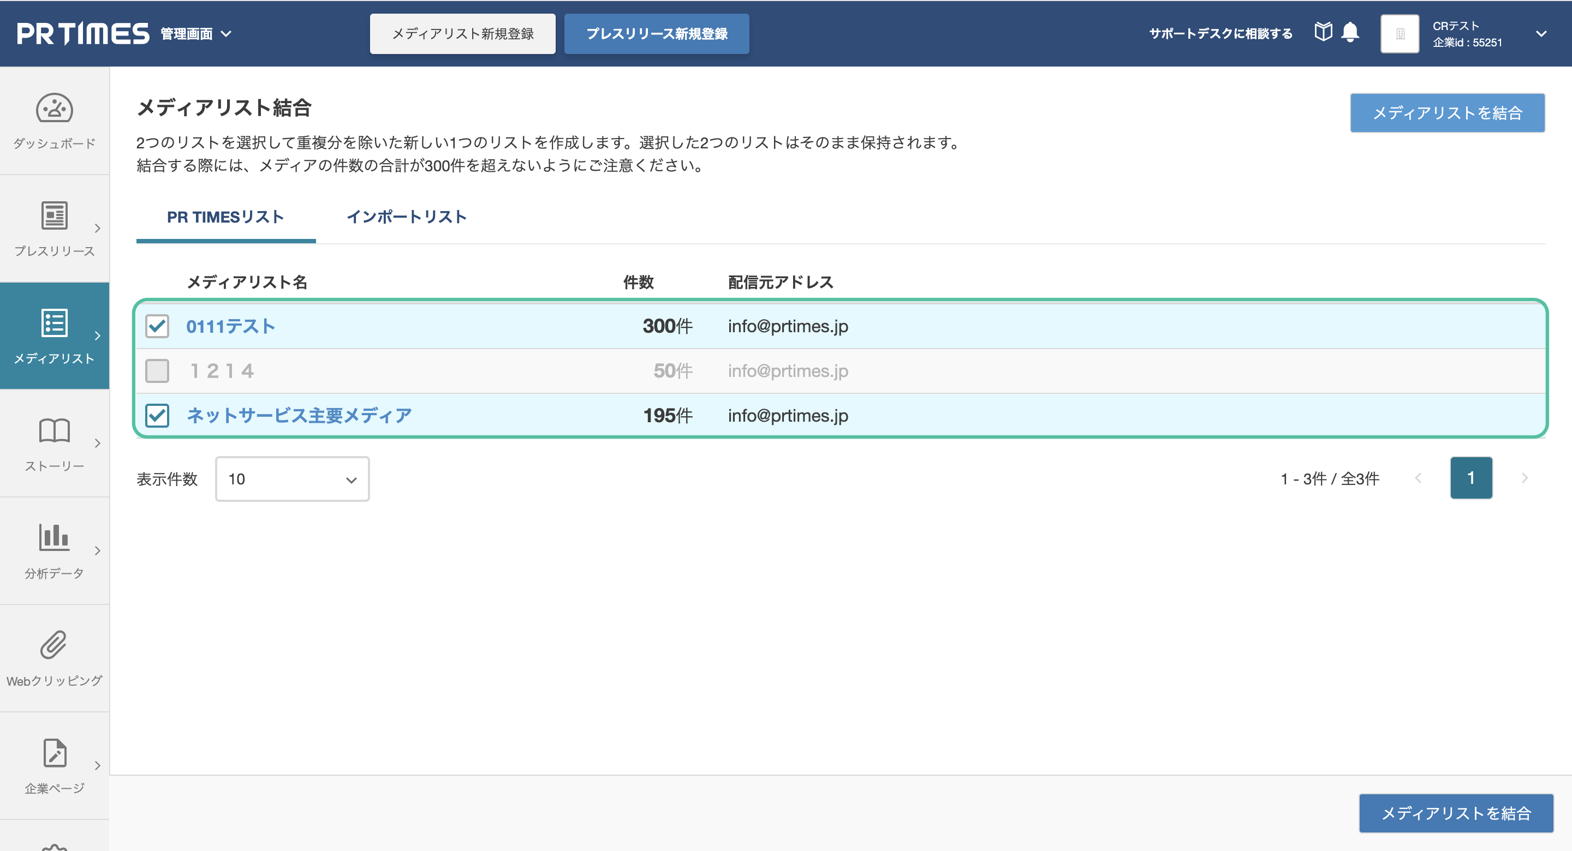This screenshot has height=851, width=1572.
Task: Open the guide book icon in header
Action: point(1323,32)
